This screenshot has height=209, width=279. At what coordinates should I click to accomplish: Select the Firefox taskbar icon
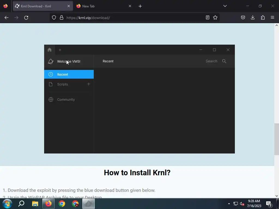point(48,204)
